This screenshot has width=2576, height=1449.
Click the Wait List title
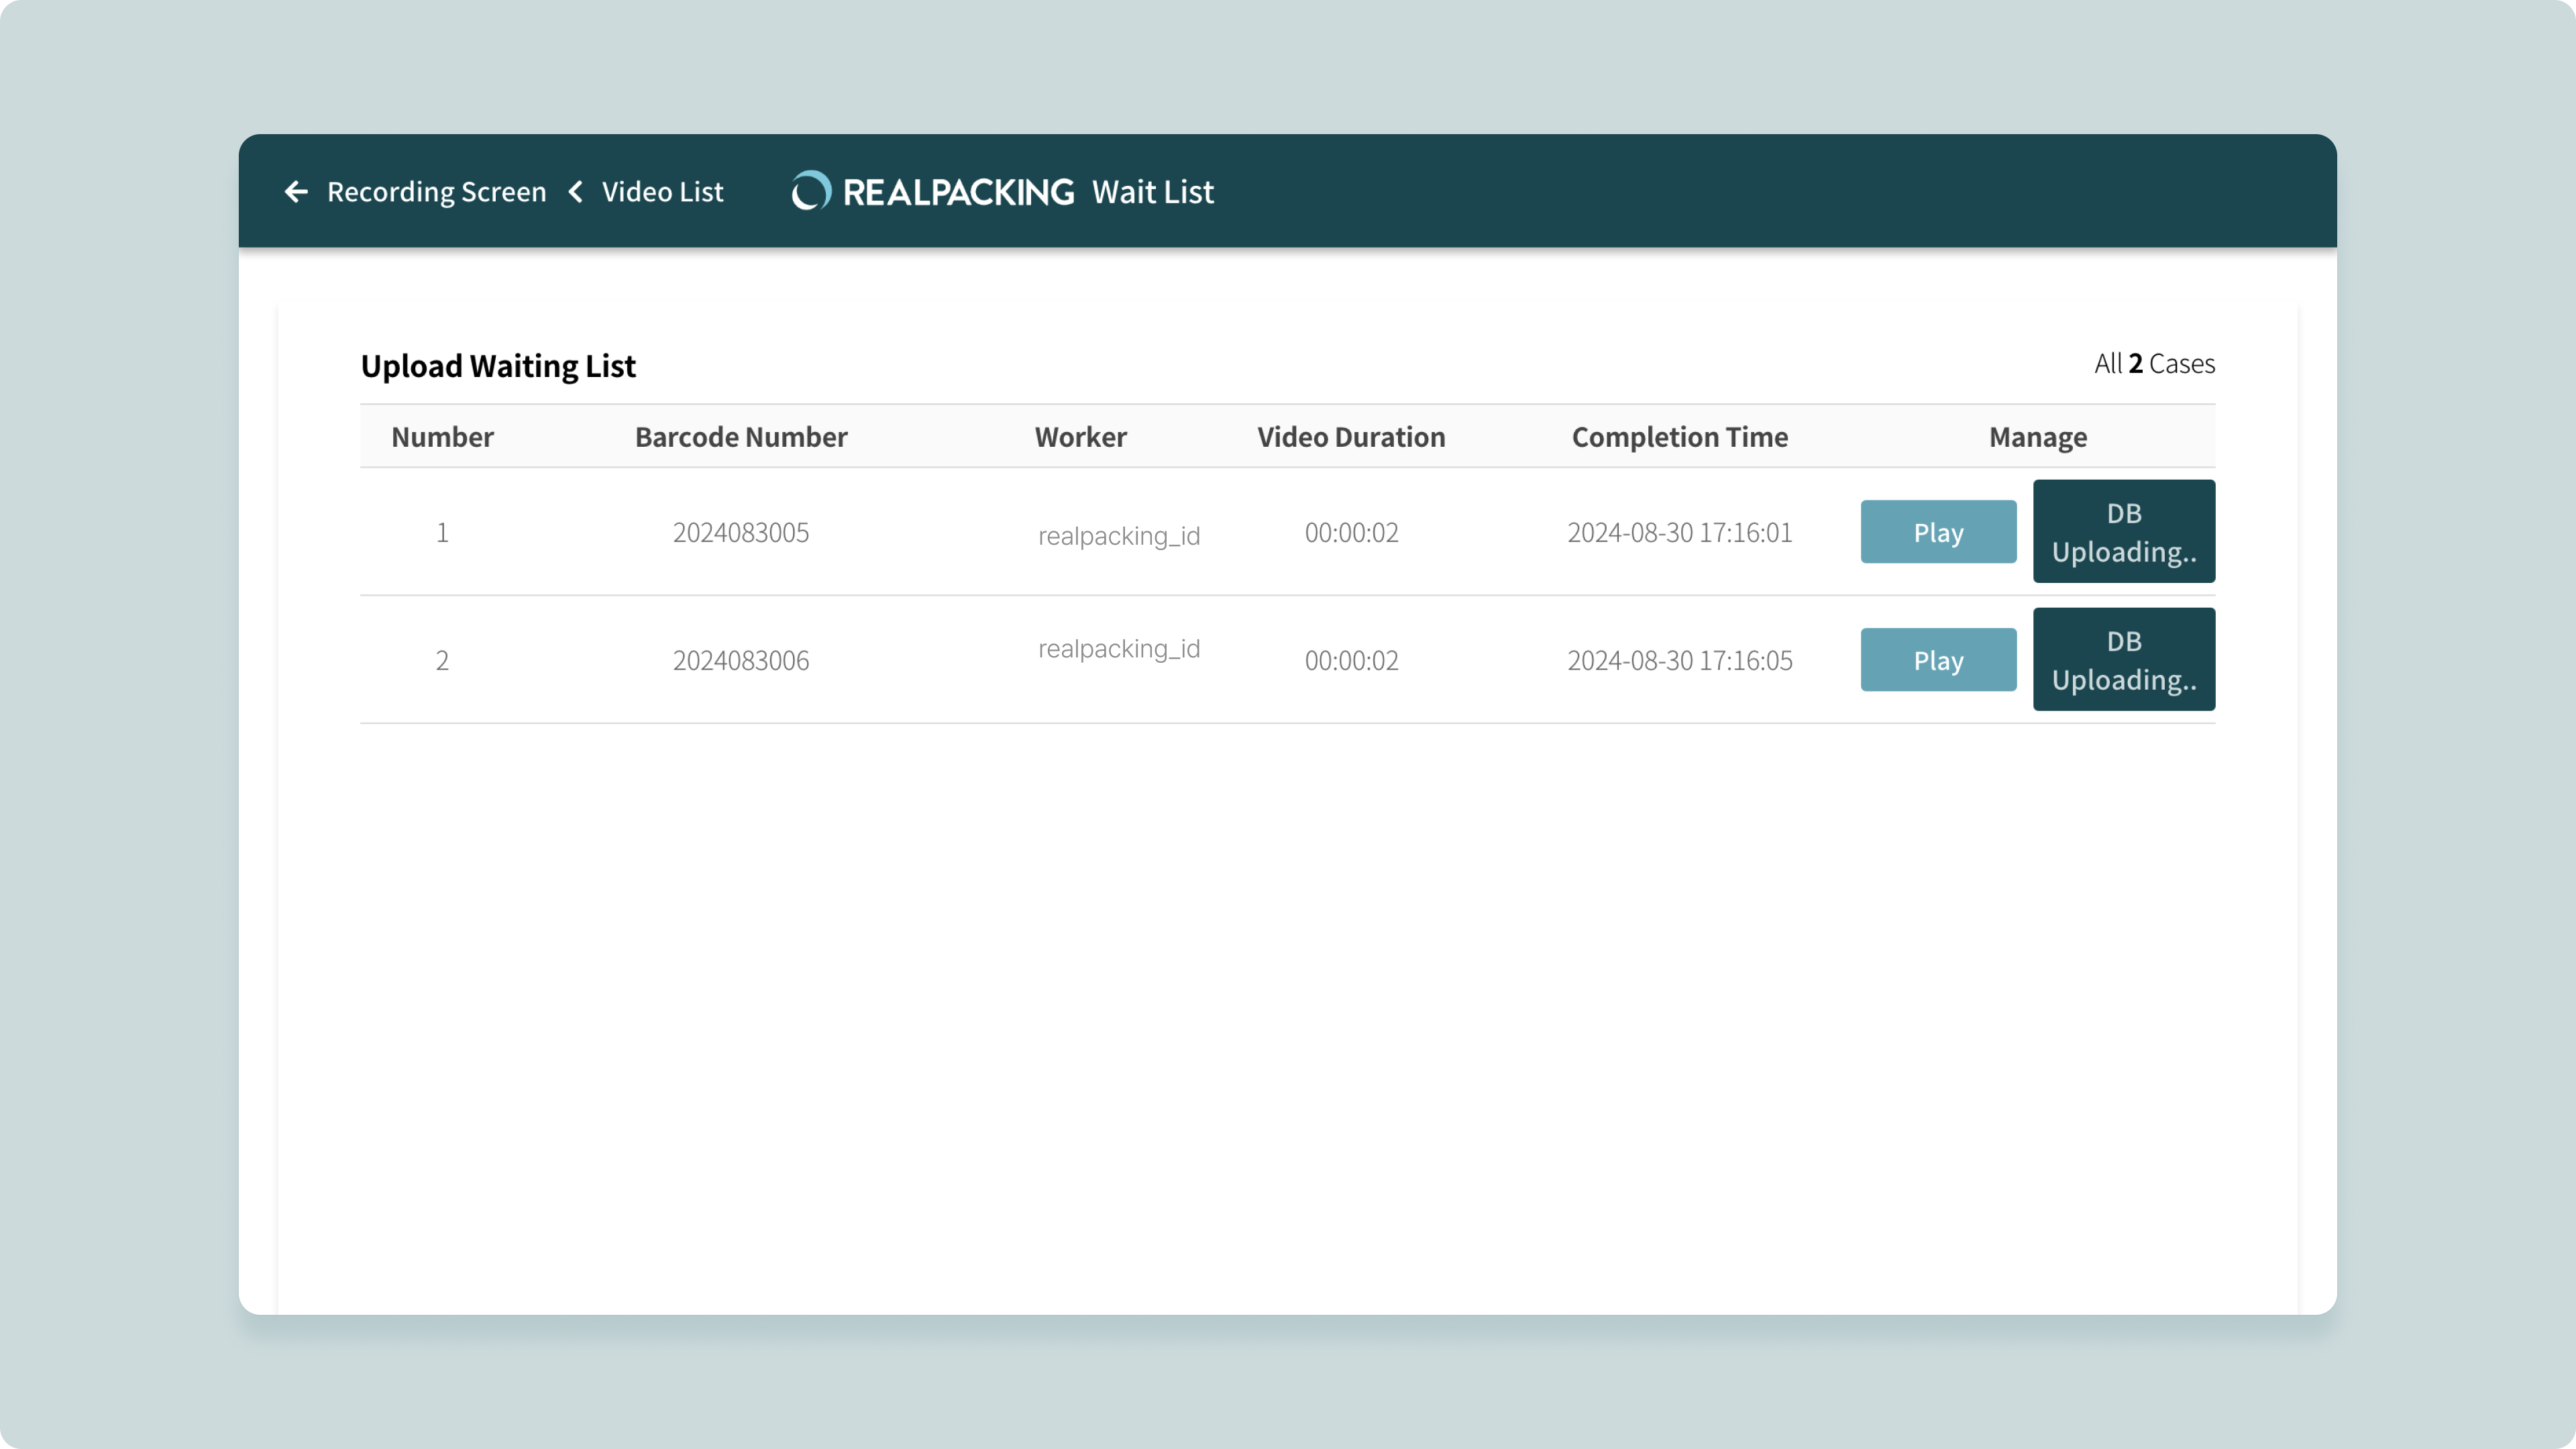click(1152, 192)
